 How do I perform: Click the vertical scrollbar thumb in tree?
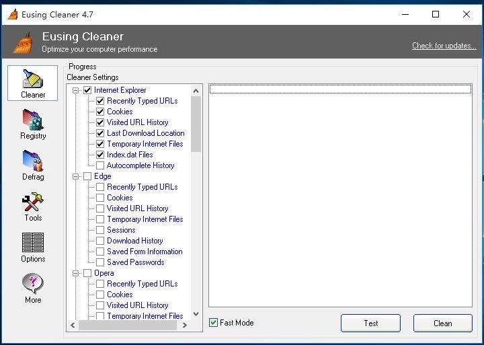(196, 124)
